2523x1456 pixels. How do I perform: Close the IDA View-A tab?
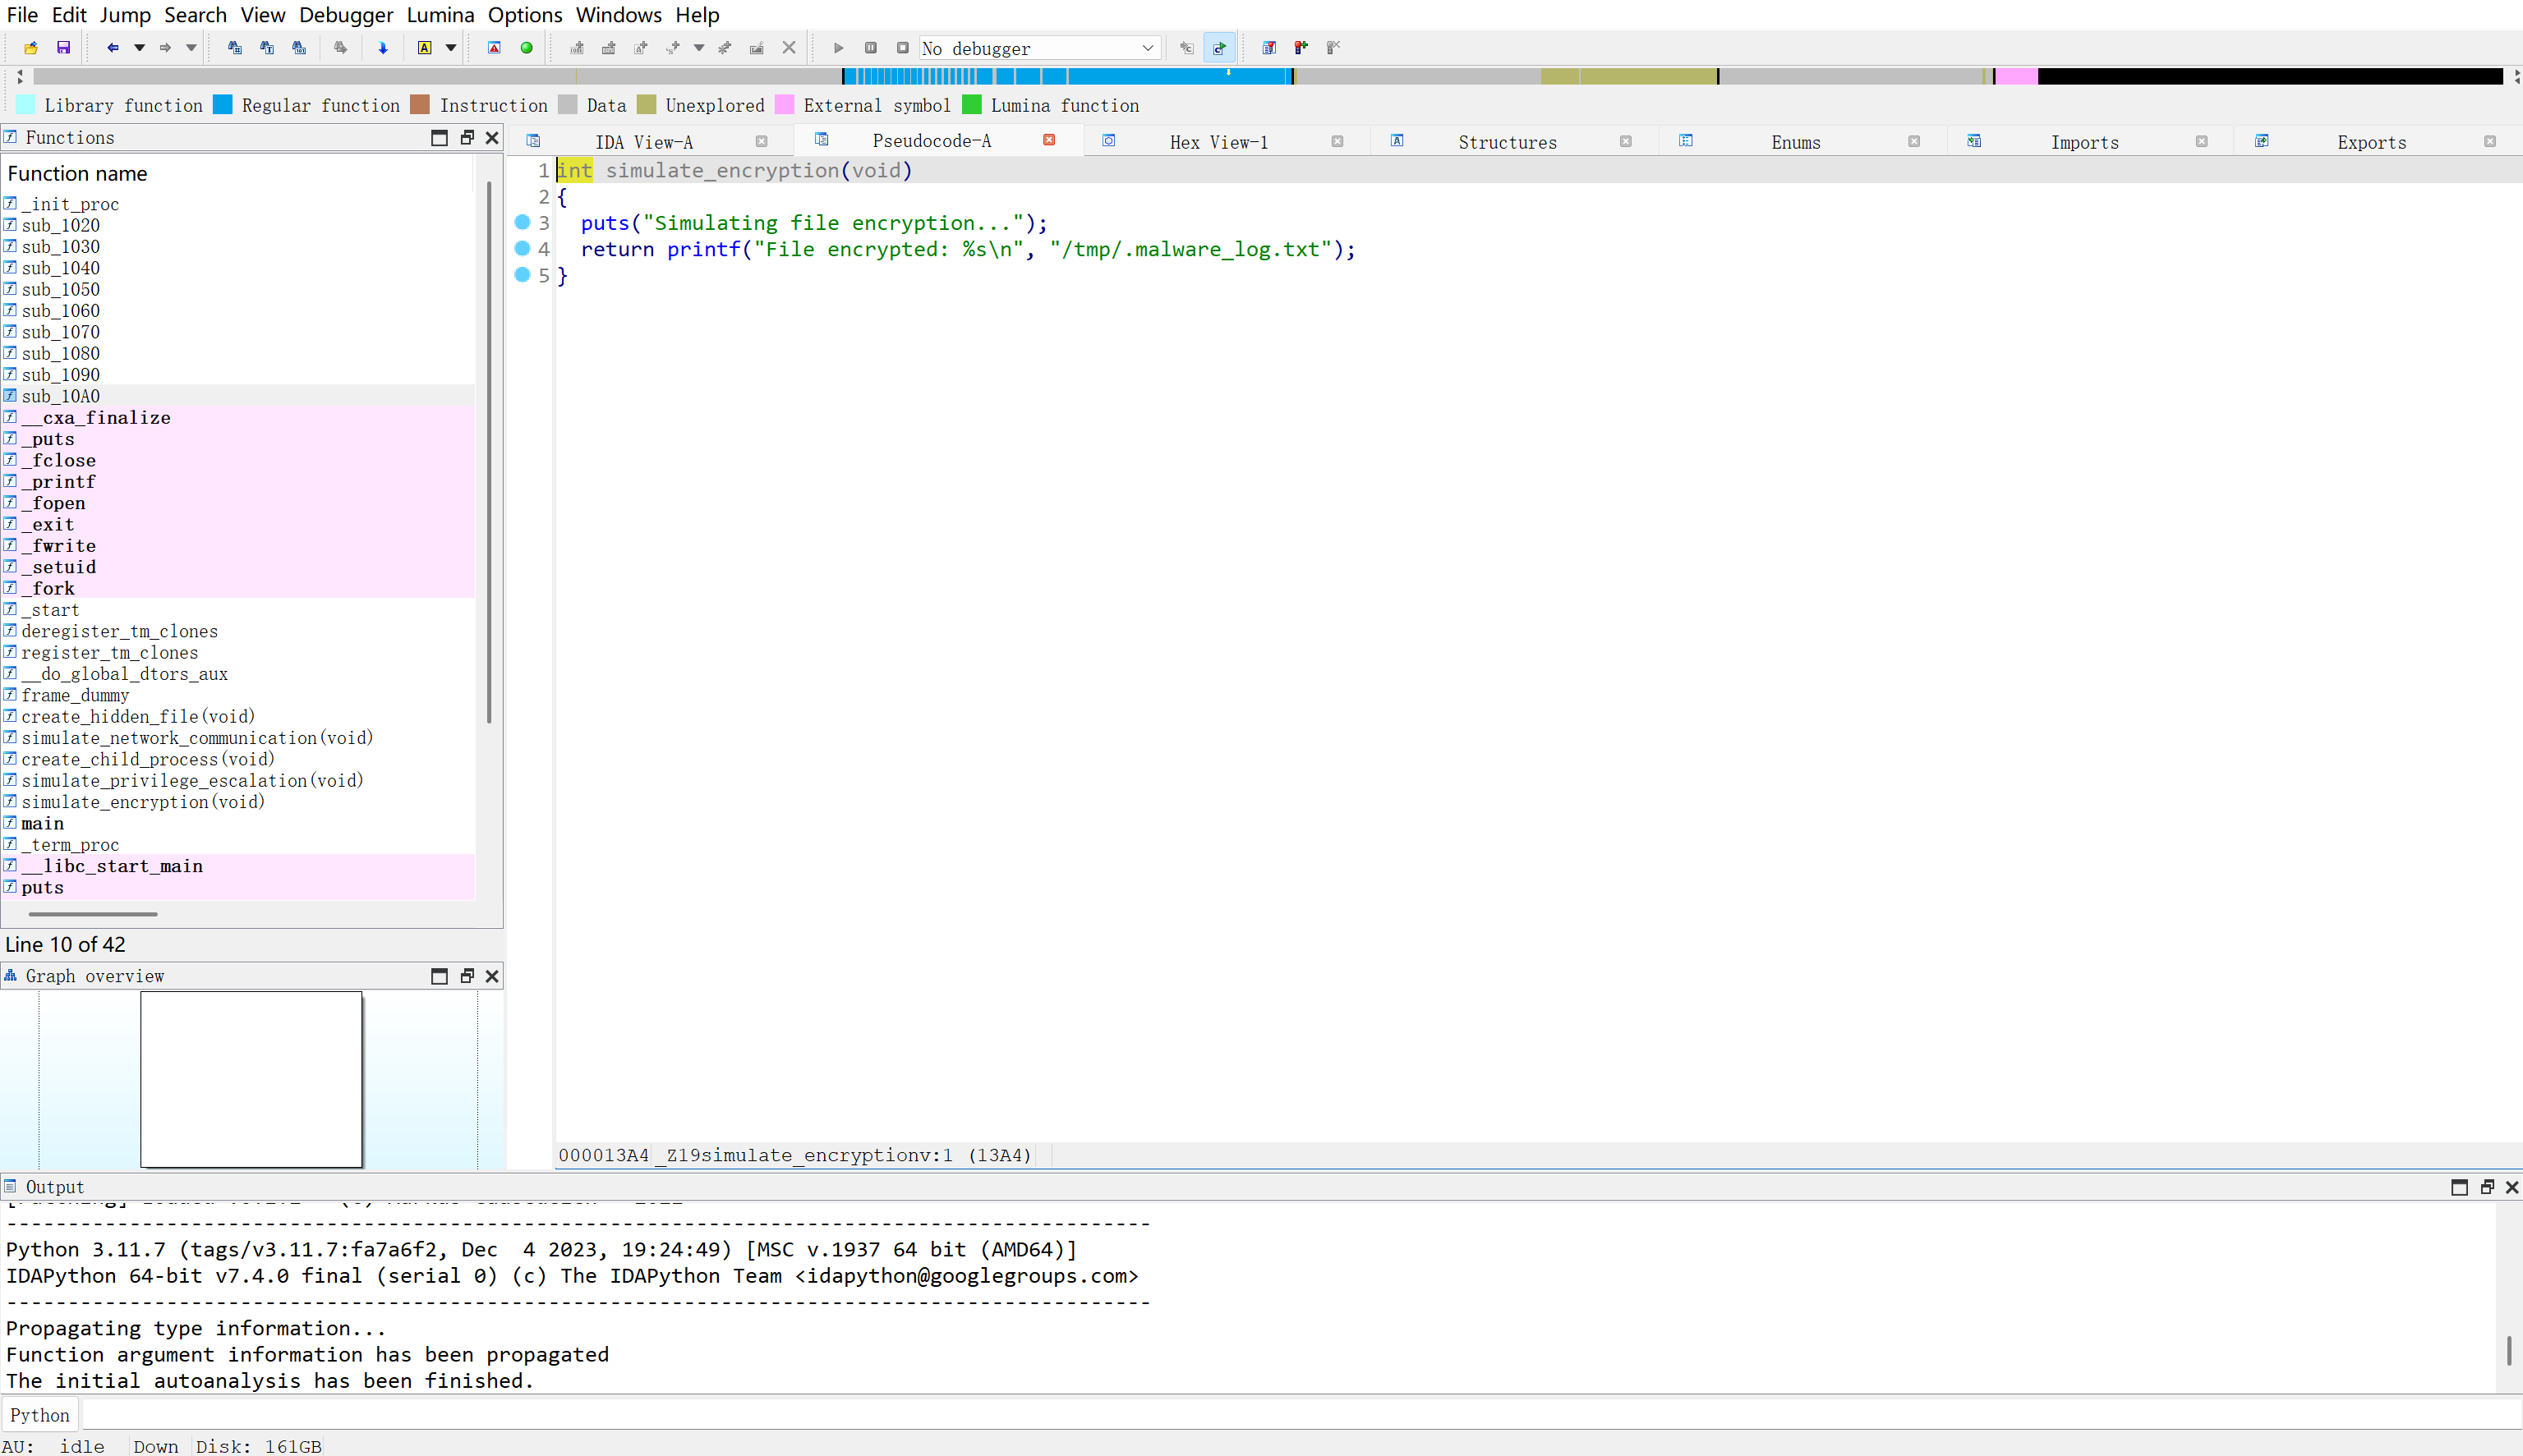point(762,142)
